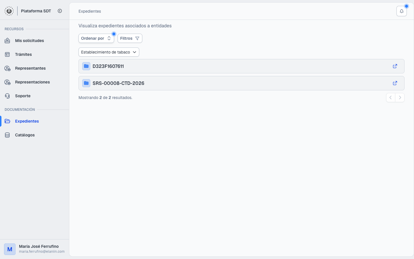
Task: Open external link for D323F1607611
Action: 395,66
